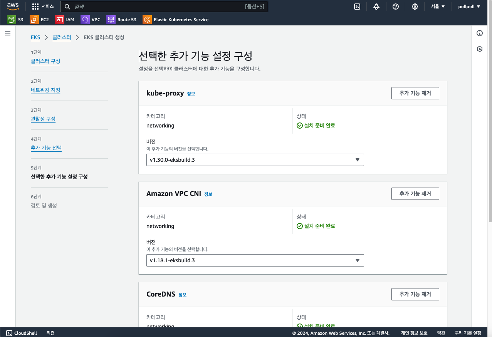Viewport: 492px width, 337px height.
Task: Open the Route 53 shortcut
Action: [x=122, y=20]
